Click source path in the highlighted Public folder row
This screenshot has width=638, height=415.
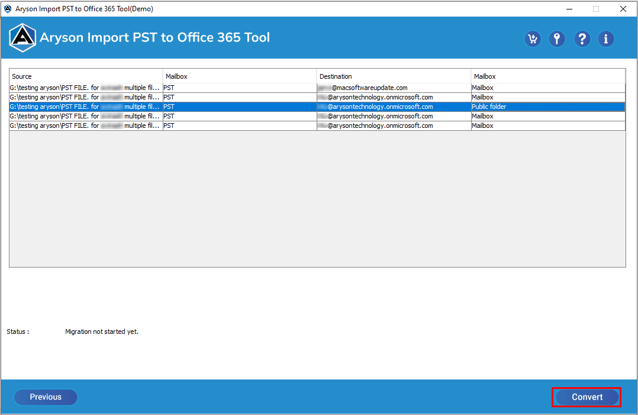[x=86, y=107]
